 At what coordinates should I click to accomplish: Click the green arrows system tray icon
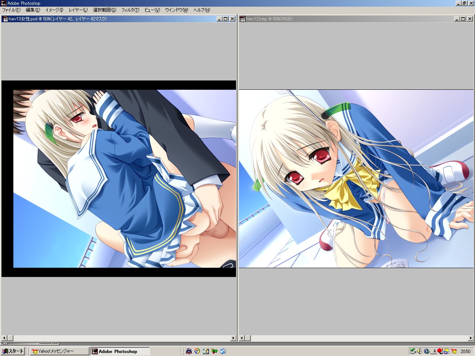click(413, 351)
